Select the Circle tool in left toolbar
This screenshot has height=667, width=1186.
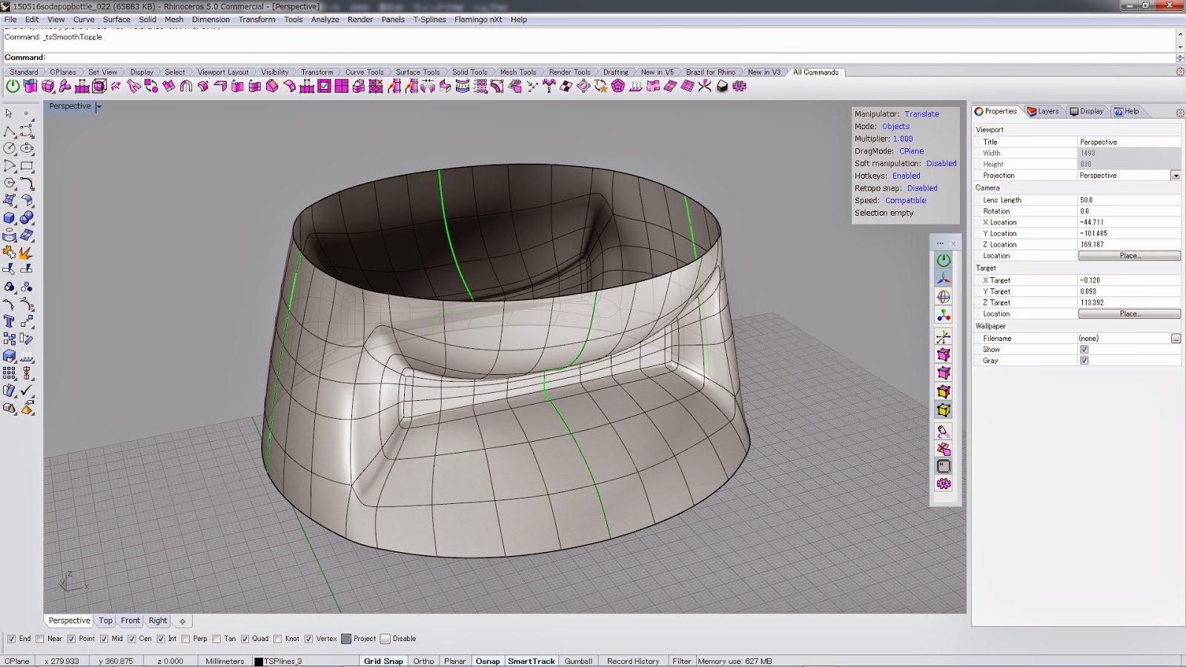click(10, 148)
